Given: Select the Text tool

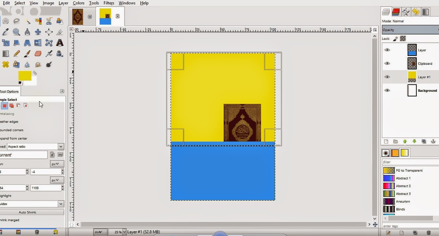Looking at the screenshot, I should click(x=60, y=43).
